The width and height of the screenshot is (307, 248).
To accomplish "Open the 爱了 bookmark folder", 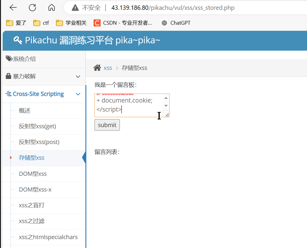I will (16, 23).
